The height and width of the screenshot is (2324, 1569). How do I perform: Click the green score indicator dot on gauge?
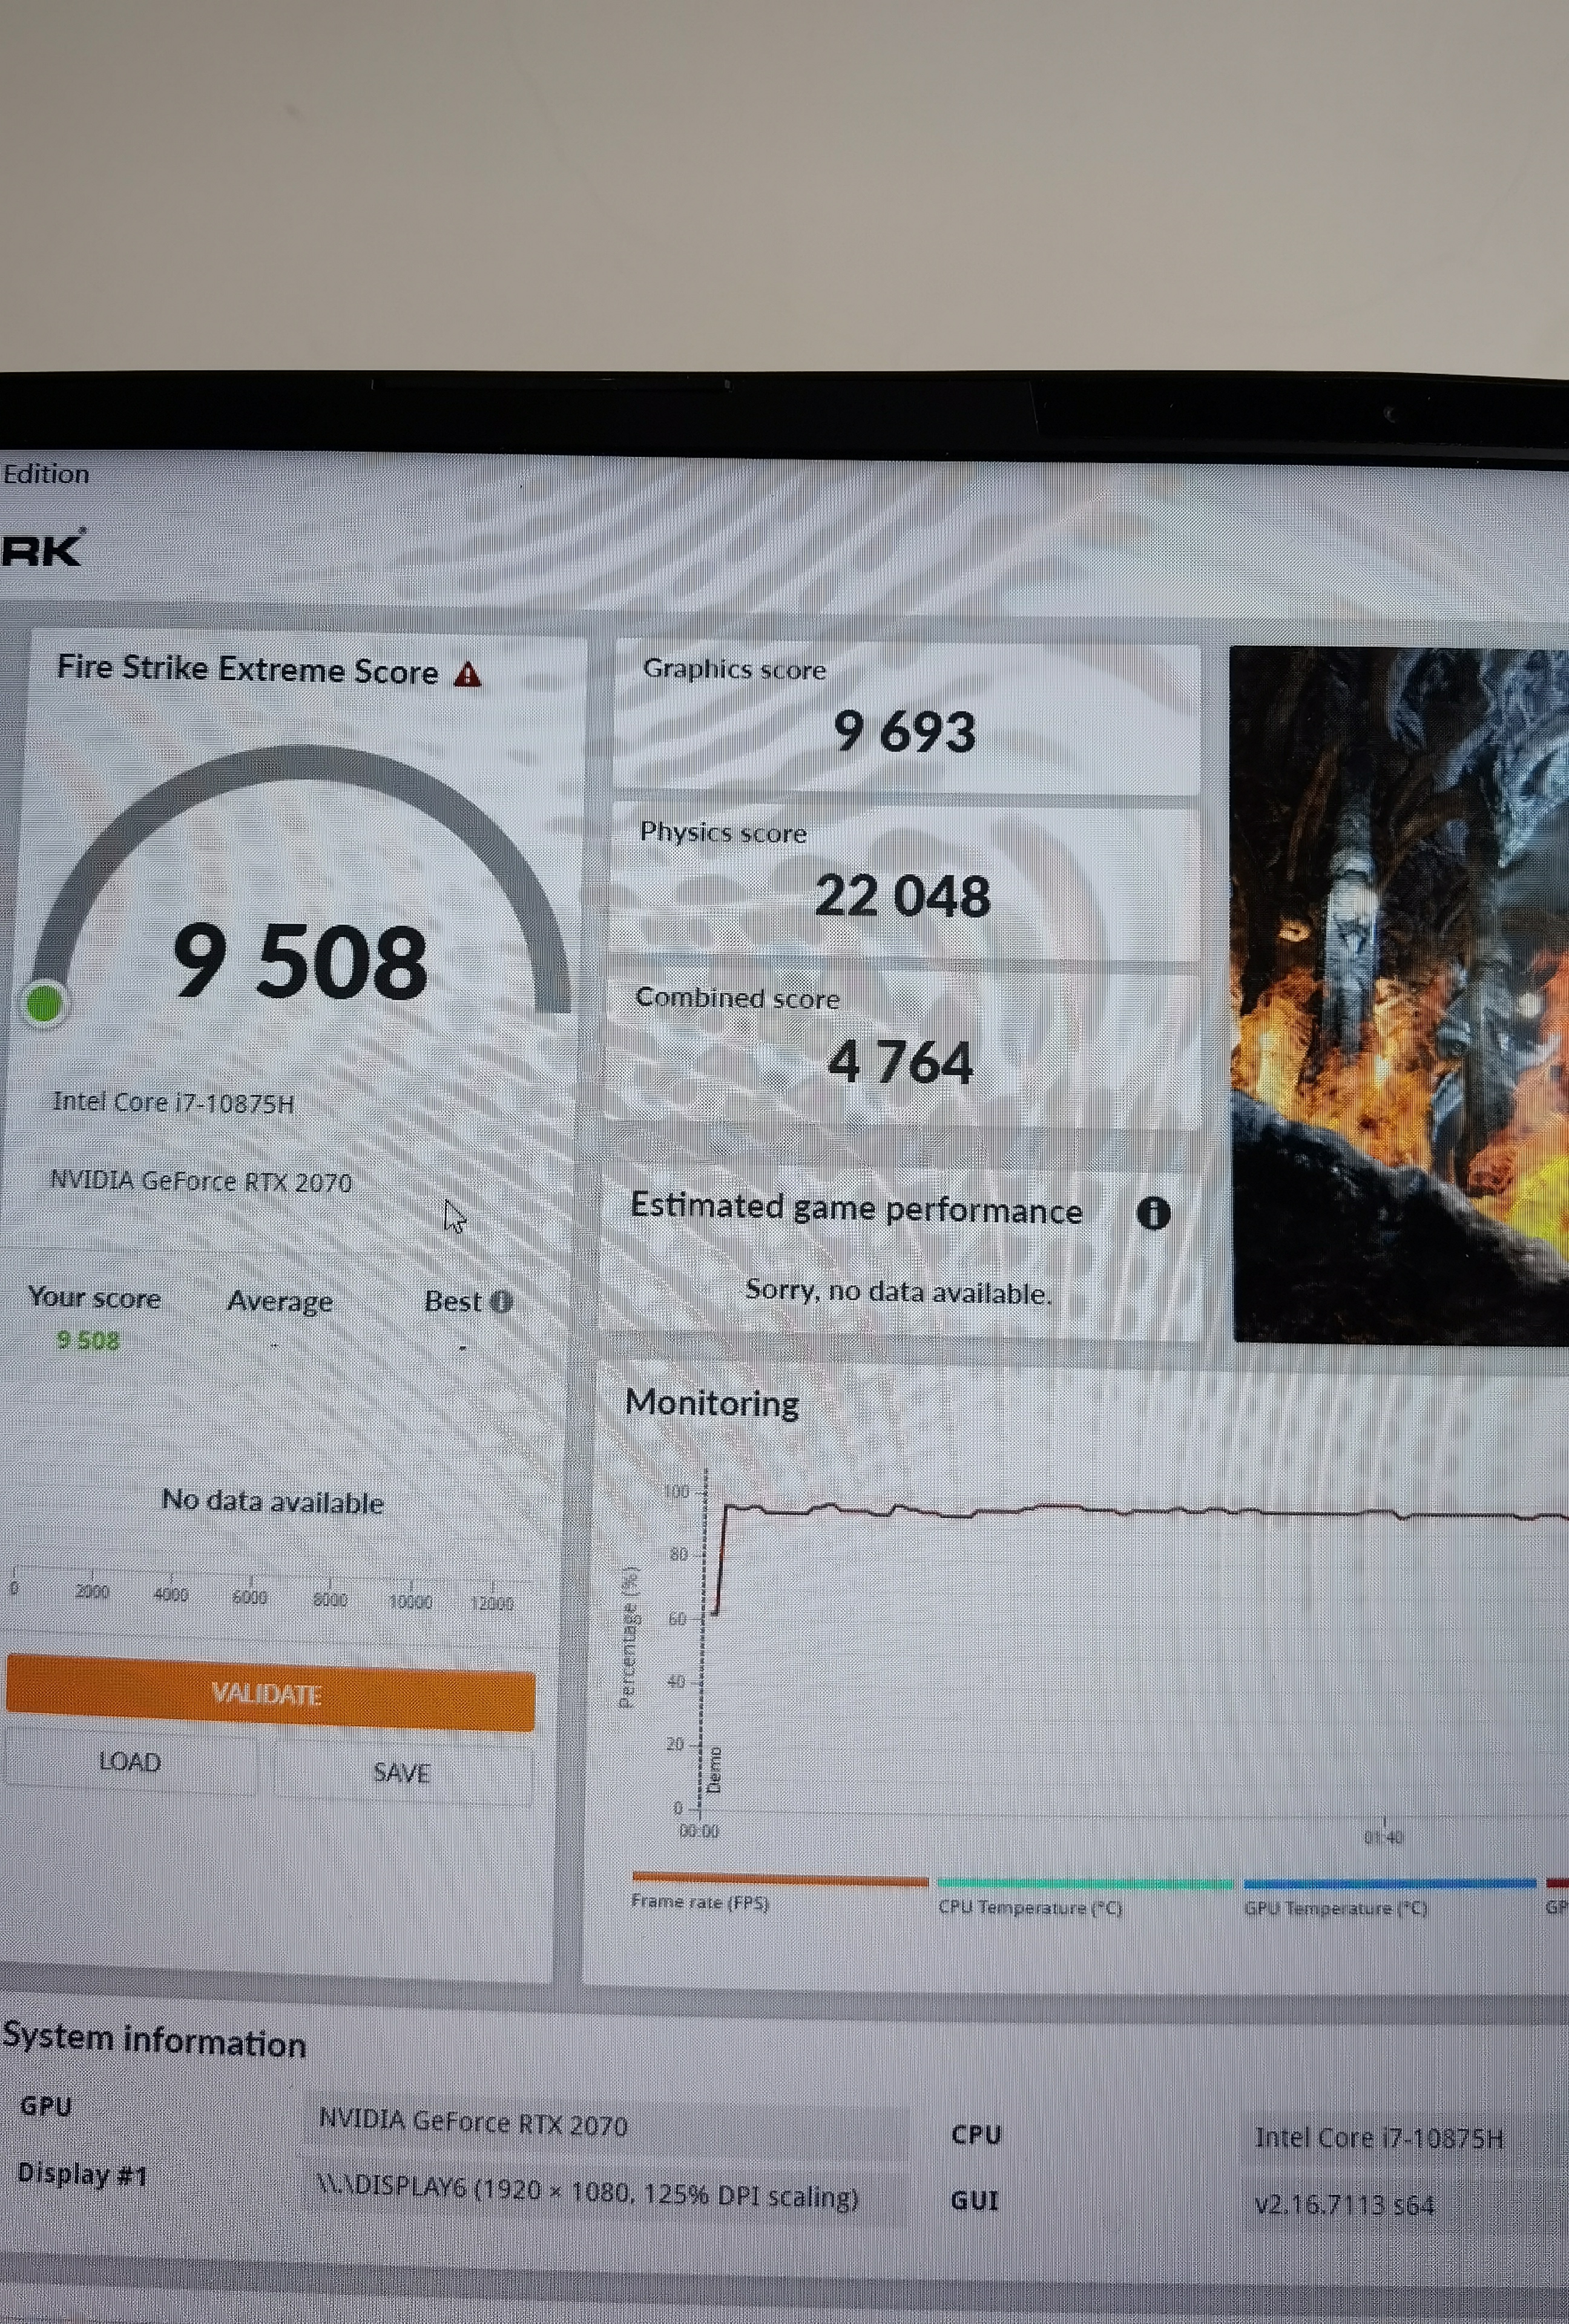45,1004
